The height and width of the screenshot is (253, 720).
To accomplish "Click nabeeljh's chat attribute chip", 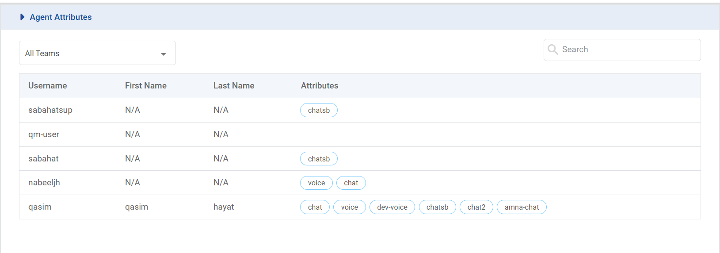I will tap(351, 183).
